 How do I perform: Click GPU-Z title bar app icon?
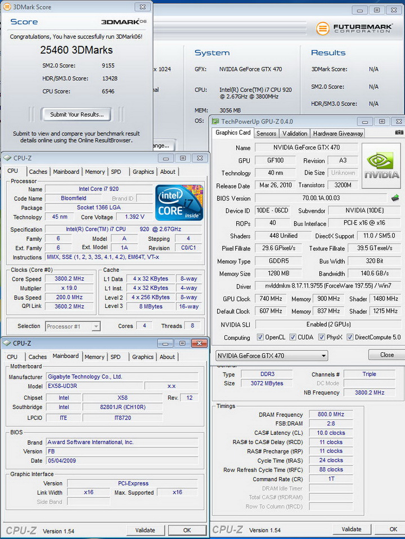(x=215, y=121)
